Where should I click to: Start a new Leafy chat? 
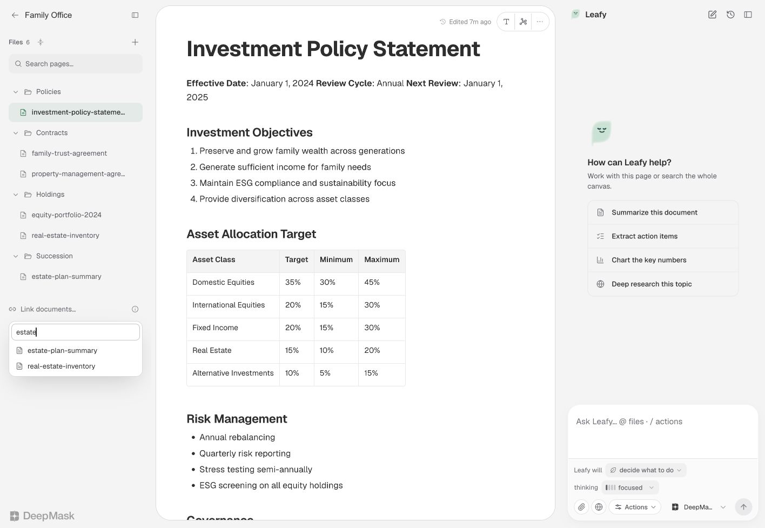pyautogui.click(x=712, y=15)
